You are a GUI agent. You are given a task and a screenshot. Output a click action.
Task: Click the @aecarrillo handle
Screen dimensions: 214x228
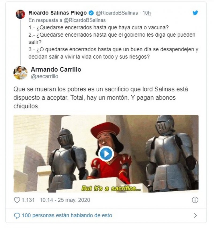click(x=44, y=76)
